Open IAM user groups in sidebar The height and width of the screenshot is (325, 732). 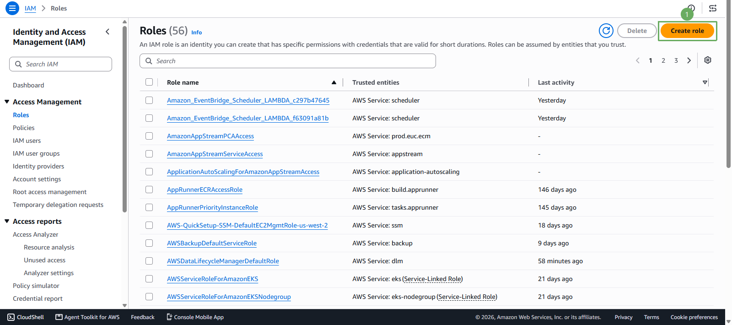click(x=36, y=153)
